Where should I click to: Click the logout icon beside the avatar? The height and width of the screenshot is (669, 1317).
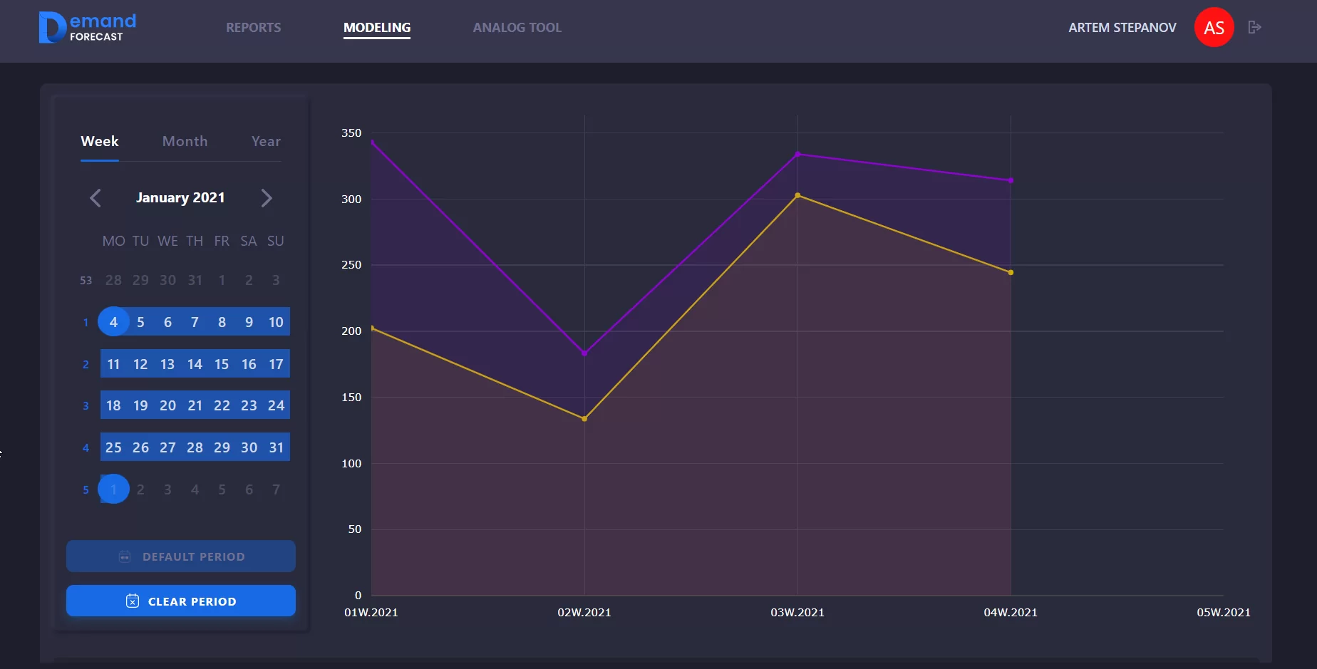click(x=1254, y=27)
